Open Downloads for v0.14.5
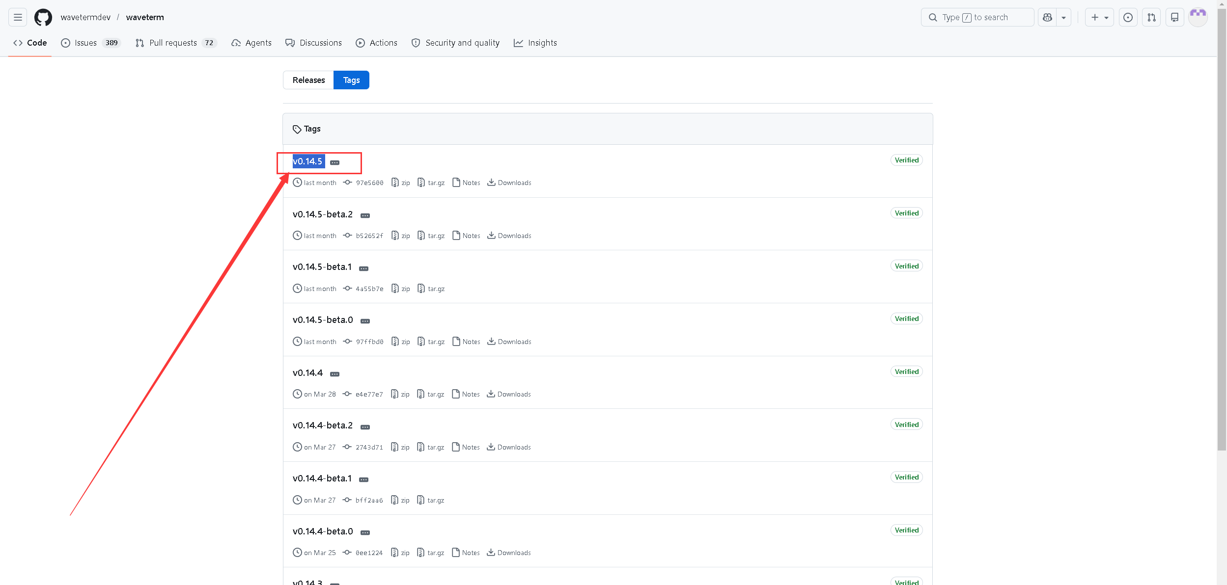The width and height of the screenshot is (1227, 585). (509, 183)
